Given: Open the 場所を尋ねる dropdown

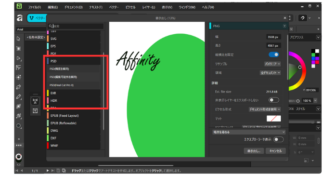Looking at the screenshot, I should [249, 132].
